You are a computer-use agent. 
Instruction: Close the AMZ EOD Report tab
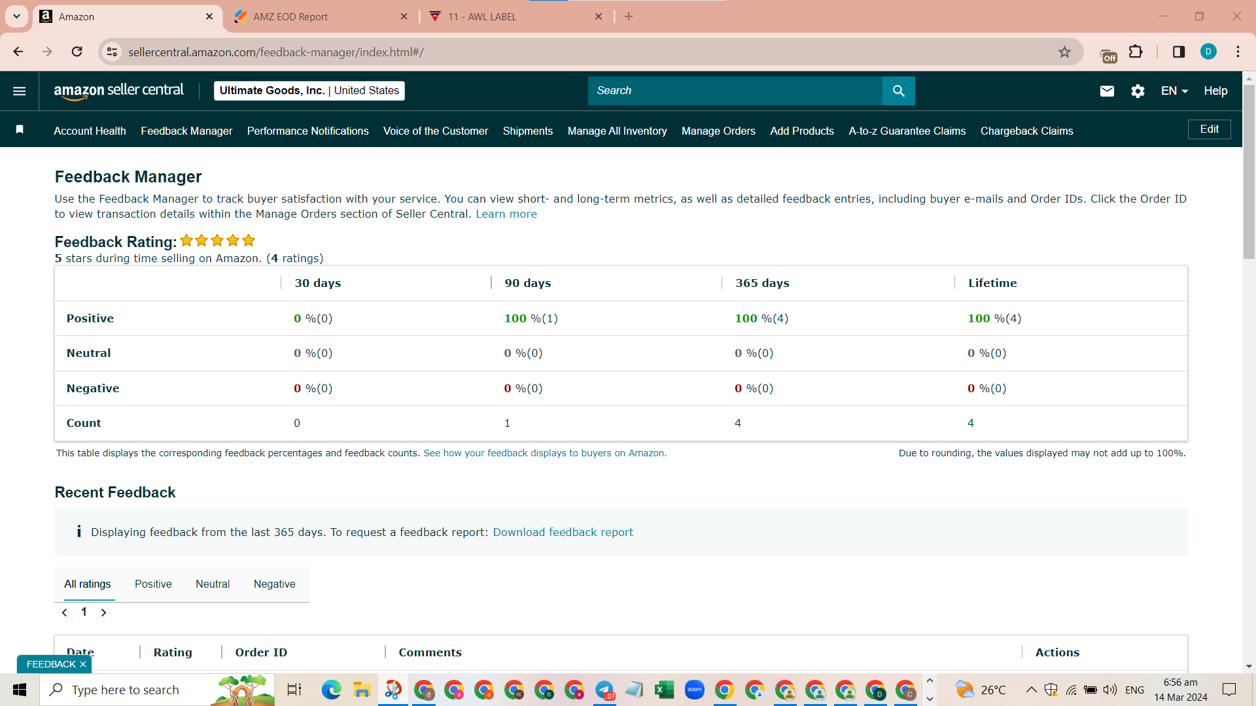pyautogui.click(x=404, y=16)
